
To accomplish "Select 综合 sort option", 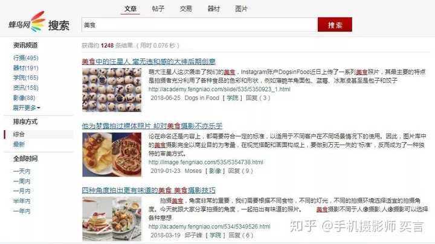I will (x=19, y=134).
